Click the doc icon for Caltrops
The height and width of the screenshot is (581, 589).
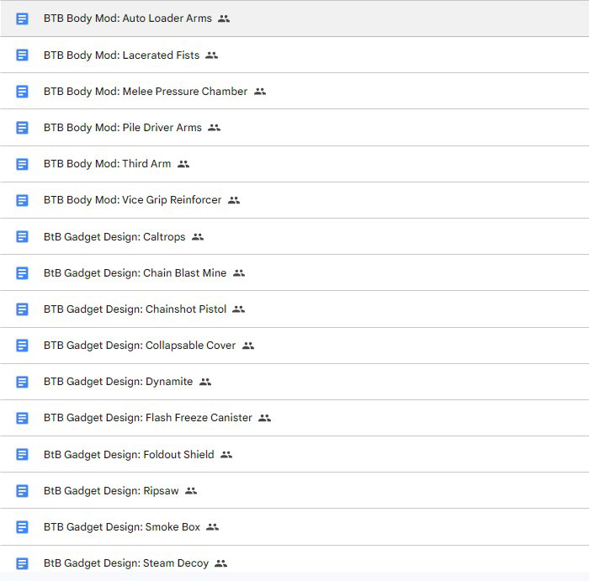[x=22, y=237]
